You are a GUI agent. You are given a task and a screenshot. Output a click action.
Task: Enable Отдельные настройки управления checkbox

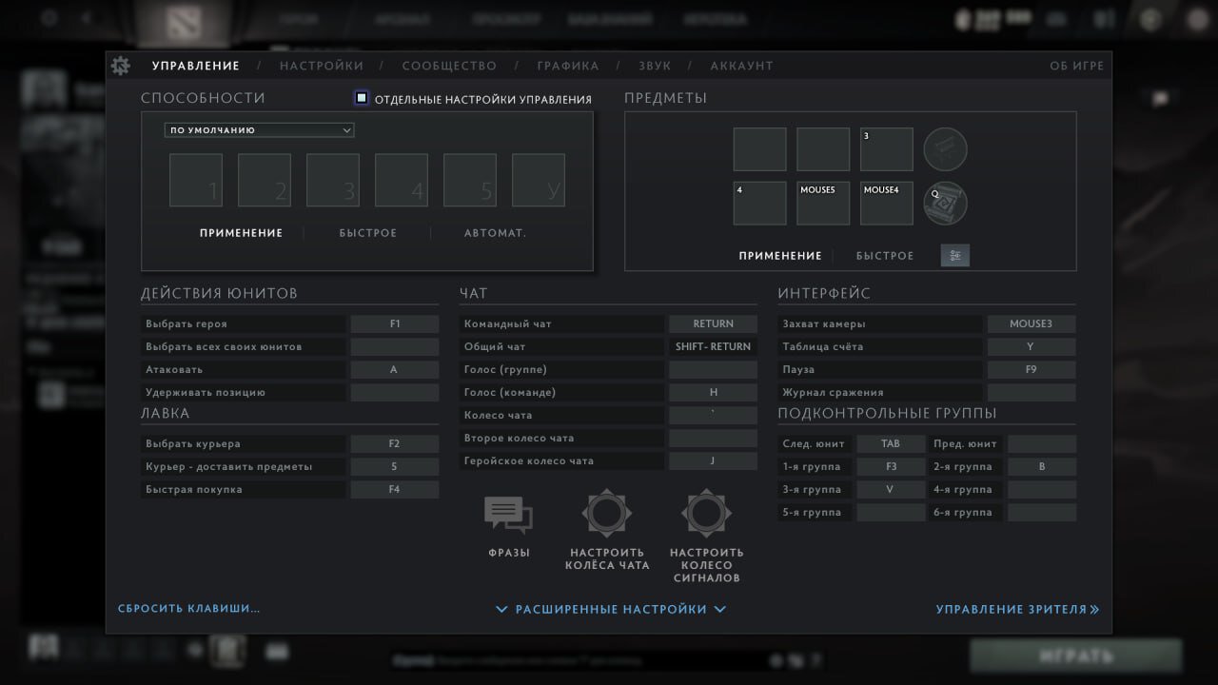tap(362, 98)
